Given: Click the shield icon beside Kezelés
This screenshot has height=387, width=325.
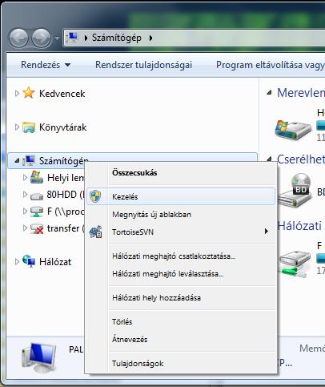Looking at the screenshot, I should (x=95, y=196).
